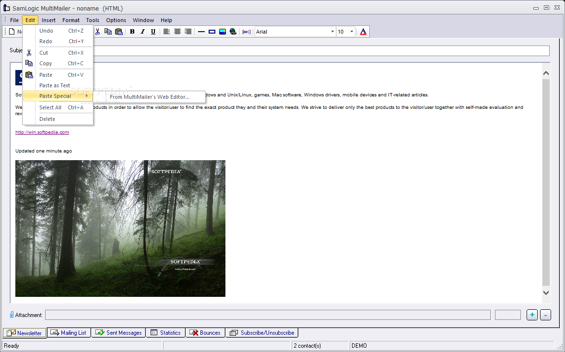Click "DEMO" in the status bar
The image size is (565, 352).
359,346
